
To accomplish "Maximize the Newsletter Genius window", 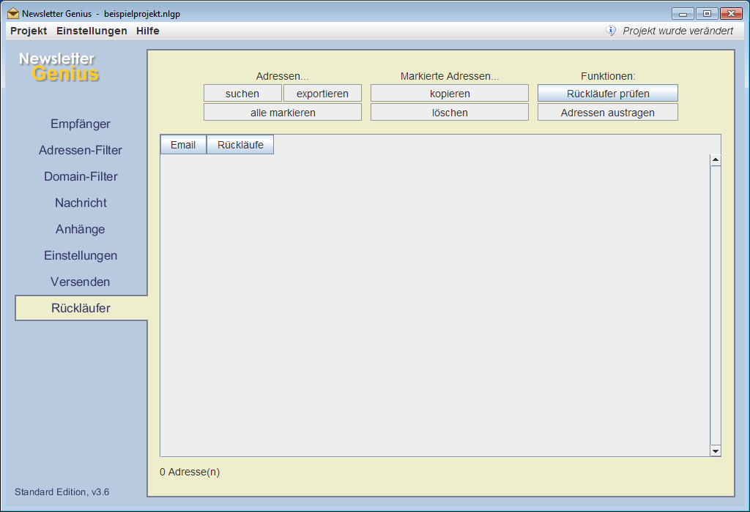I will (x=707, y=14).
